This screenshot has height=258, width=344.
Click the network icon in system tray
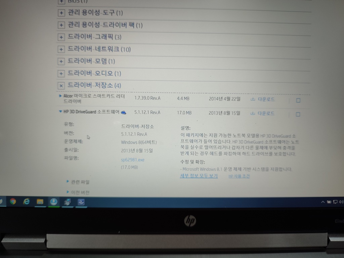coord(335,202)
